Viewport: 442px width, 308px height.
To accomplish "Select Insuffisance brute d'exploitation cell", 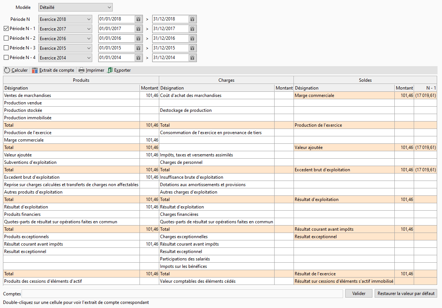I will point(217,177).
